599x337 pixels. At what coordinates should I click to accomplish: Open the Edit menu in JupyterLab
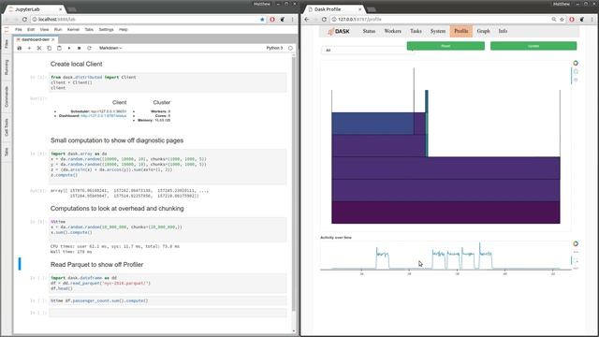(31, 29)
